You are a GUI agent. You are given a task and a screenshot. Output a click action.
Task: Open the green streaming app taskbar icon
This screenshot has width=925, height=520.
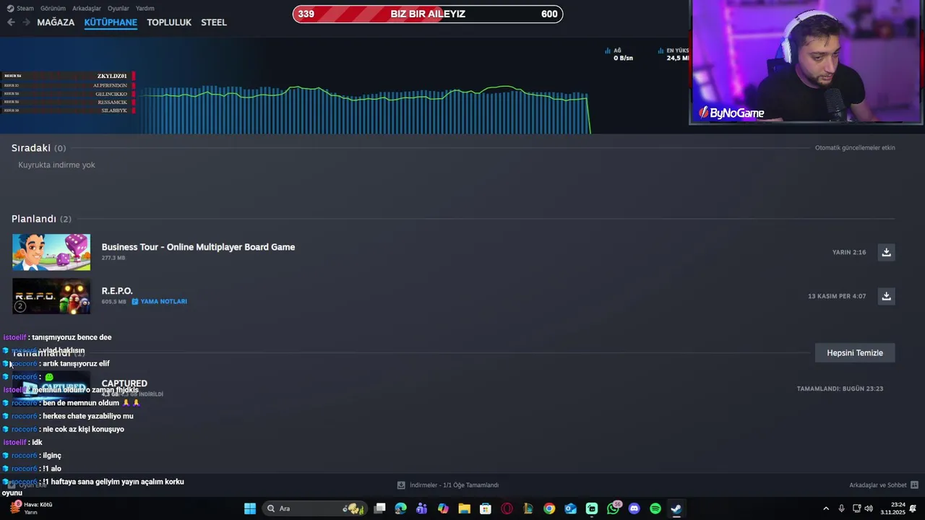[x=592, y=508]
